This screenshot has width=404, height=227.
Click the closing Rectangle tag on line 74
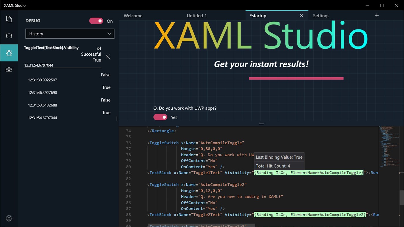pos(161,131)
